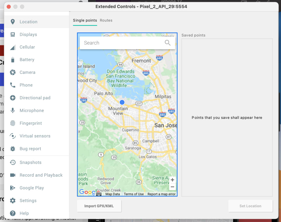Close the Extended Controls window
The height and width of the screenshot is (222, 281).
click(9, 7)
